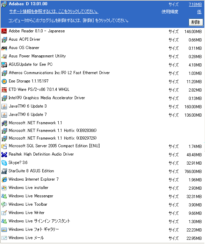Click the Asus OS Cleaner icon
The image size is (205, 244).
click(x=4, y=48)
